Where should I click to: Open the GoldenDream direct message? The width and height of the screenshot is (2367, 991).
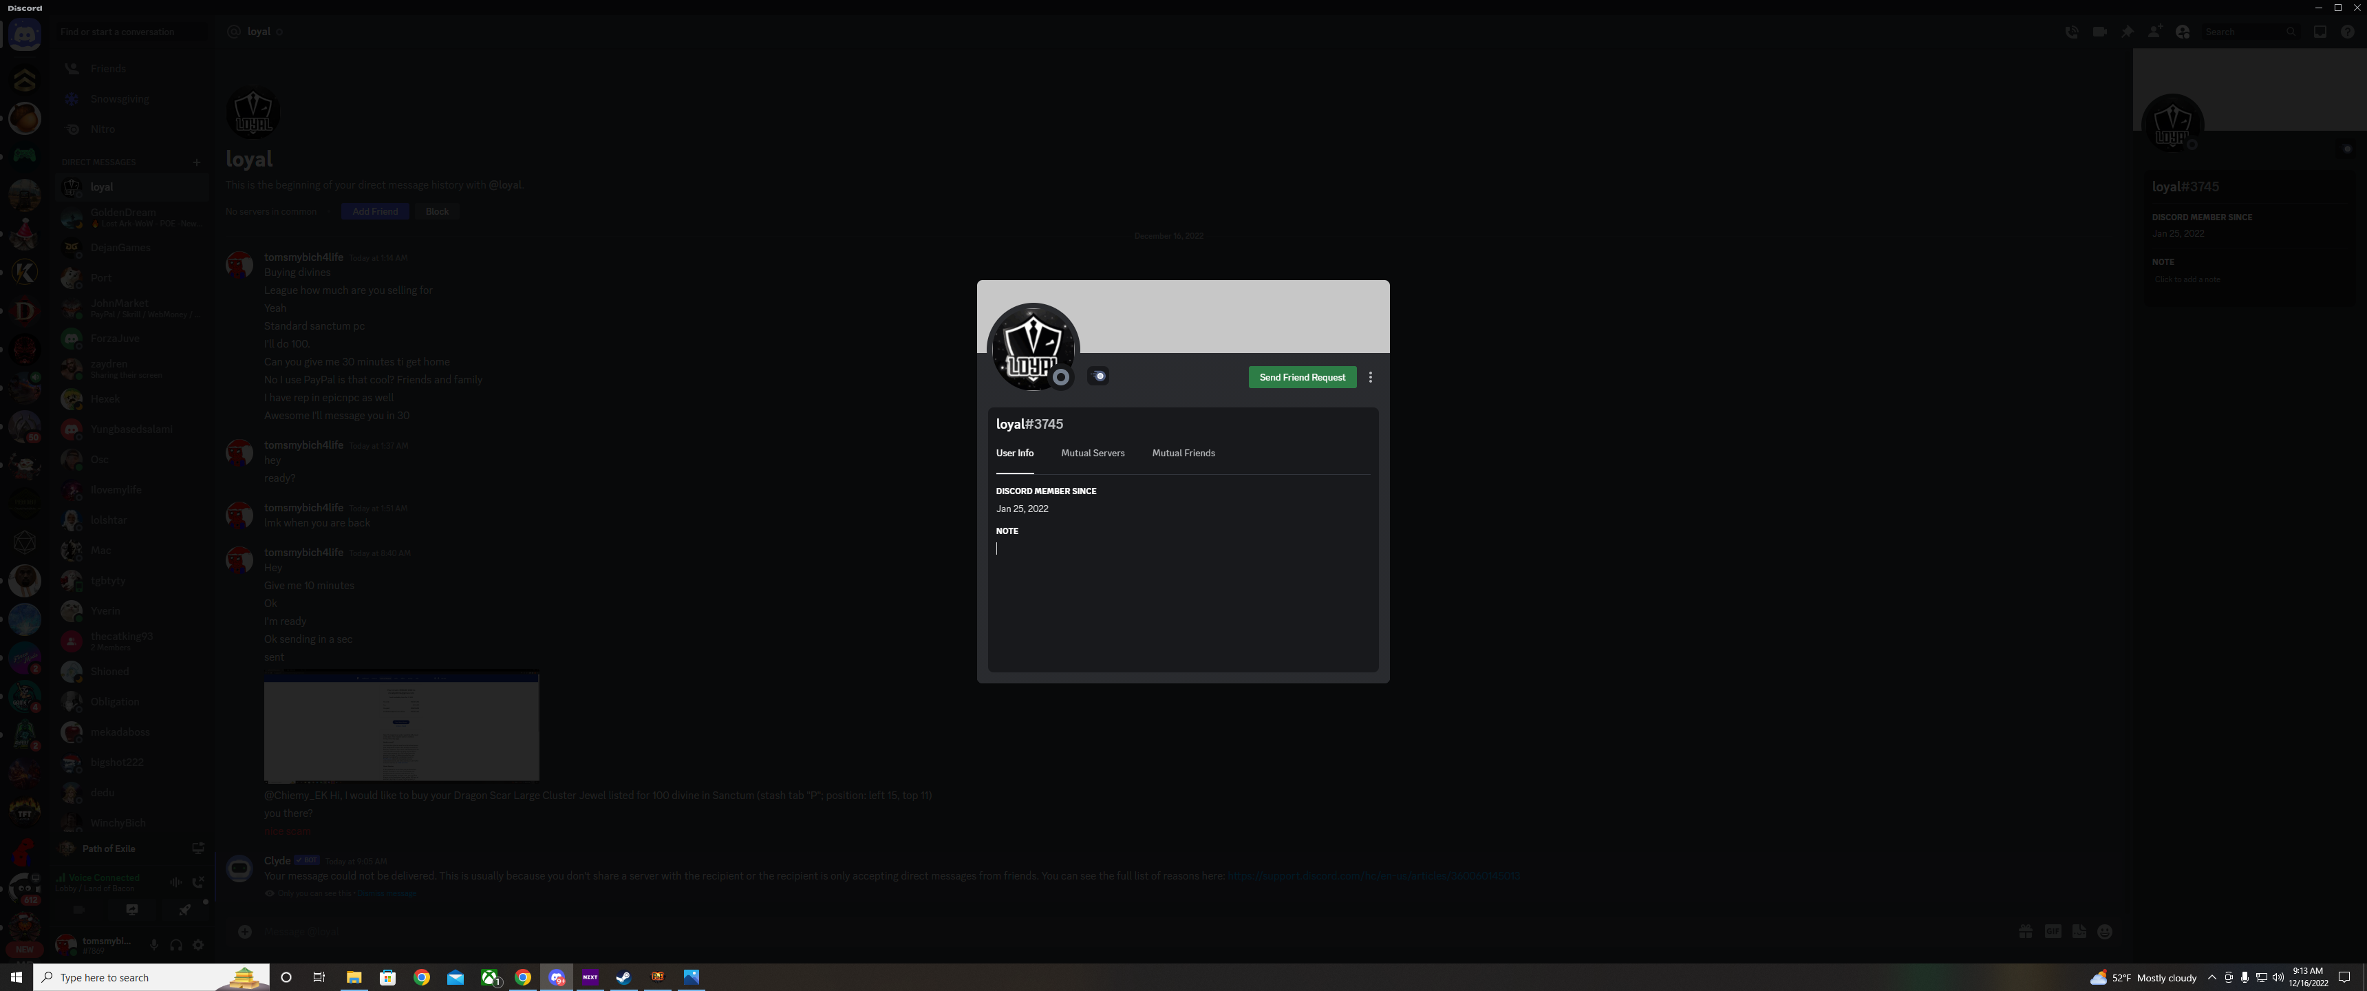131,217
